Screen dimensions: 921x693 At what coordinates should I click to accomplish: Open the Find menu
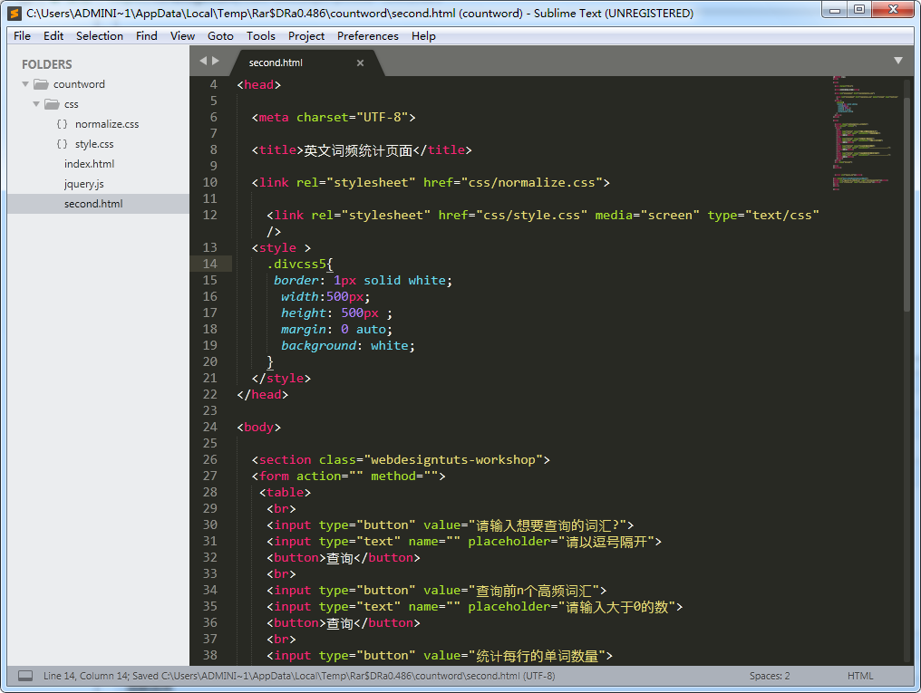pyautogui.click(x=146, y=36)
